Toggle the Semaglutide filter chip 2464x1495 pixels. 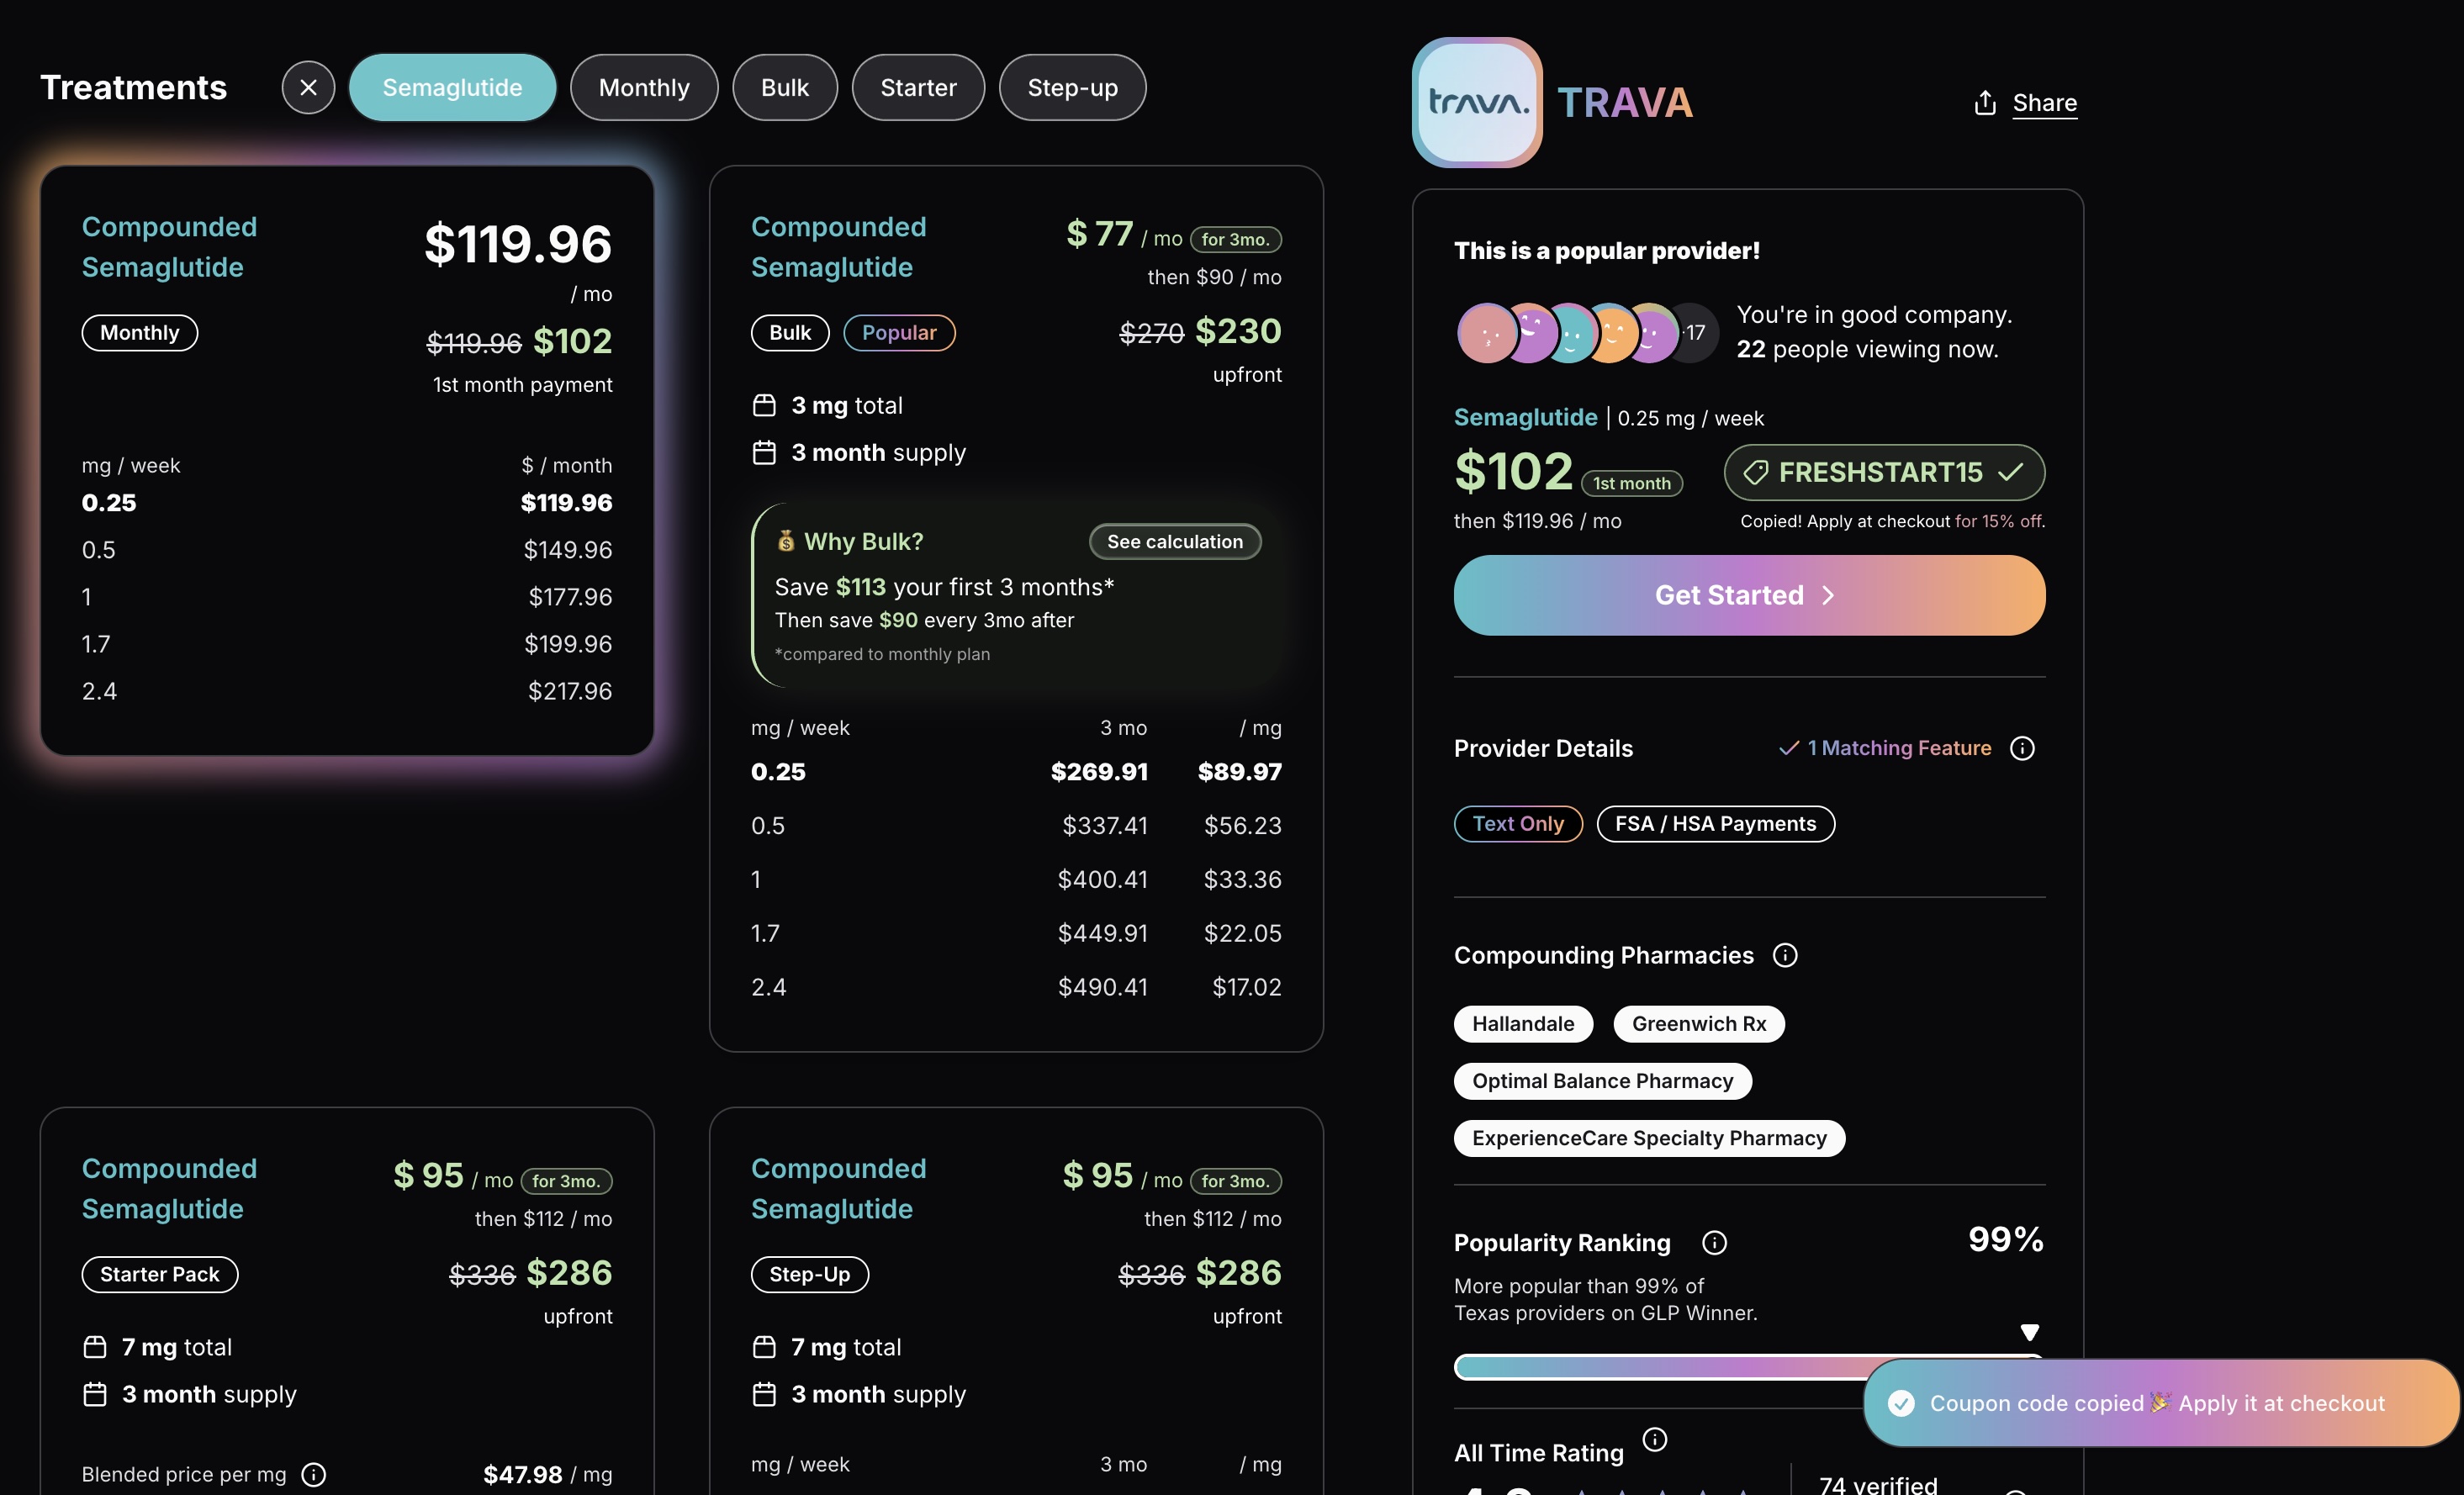tap(452, 88)
